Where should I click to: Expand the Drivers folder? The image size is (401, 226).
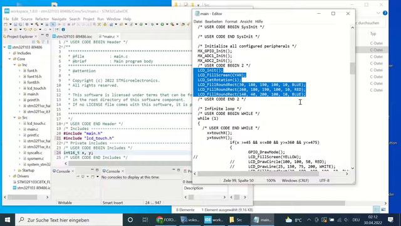pyautogui.click(x=10, y=176)
